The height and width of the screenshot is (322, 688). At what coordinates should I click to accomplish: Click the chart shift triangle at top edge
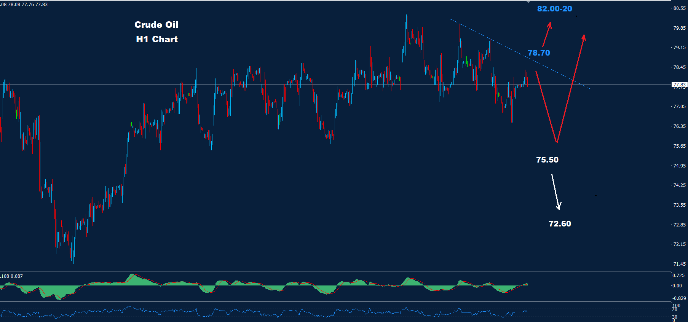[x=528, y=2]
